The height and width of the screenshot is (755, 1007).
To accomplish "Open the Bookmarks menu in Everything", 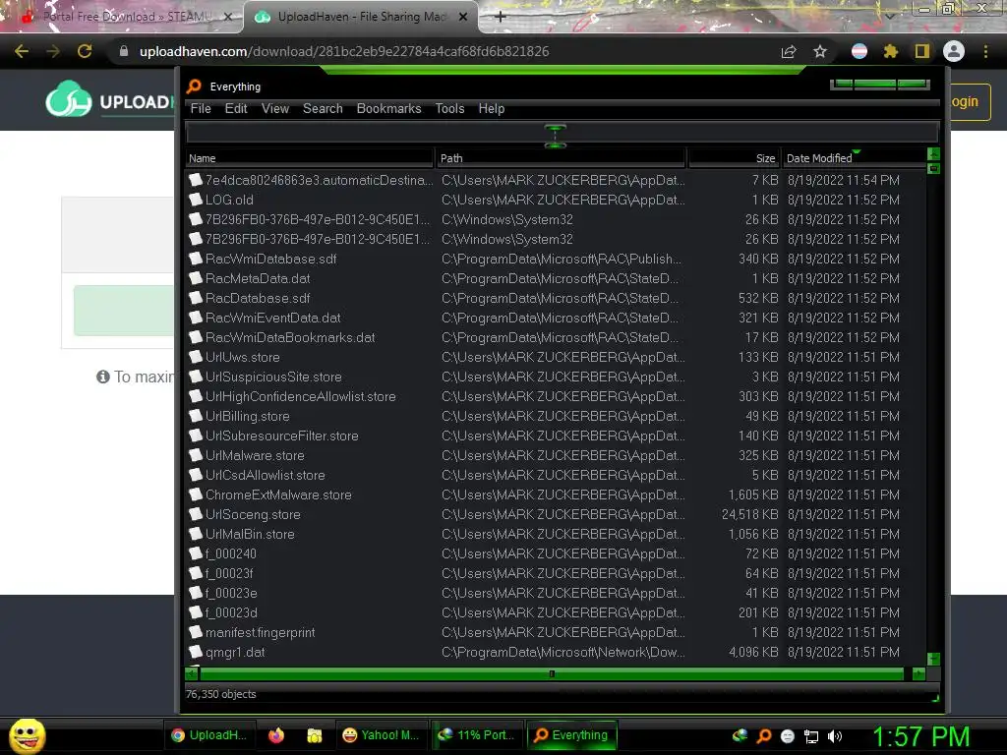I will pos(388,108).
